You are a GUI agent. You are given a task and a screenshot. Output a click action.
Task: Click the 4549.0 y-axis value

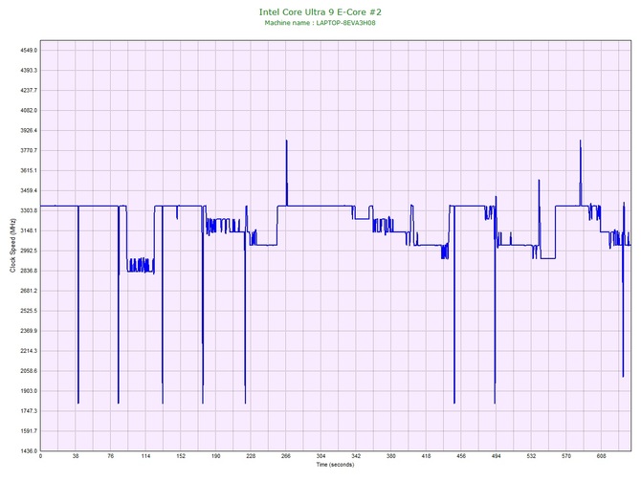pyautogui.click(x=29, y=51)
